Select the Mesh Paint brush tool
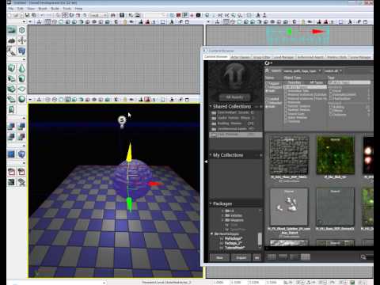Image resolution: width=380 pixels, height=285 pixels. (x=12, y=51)
